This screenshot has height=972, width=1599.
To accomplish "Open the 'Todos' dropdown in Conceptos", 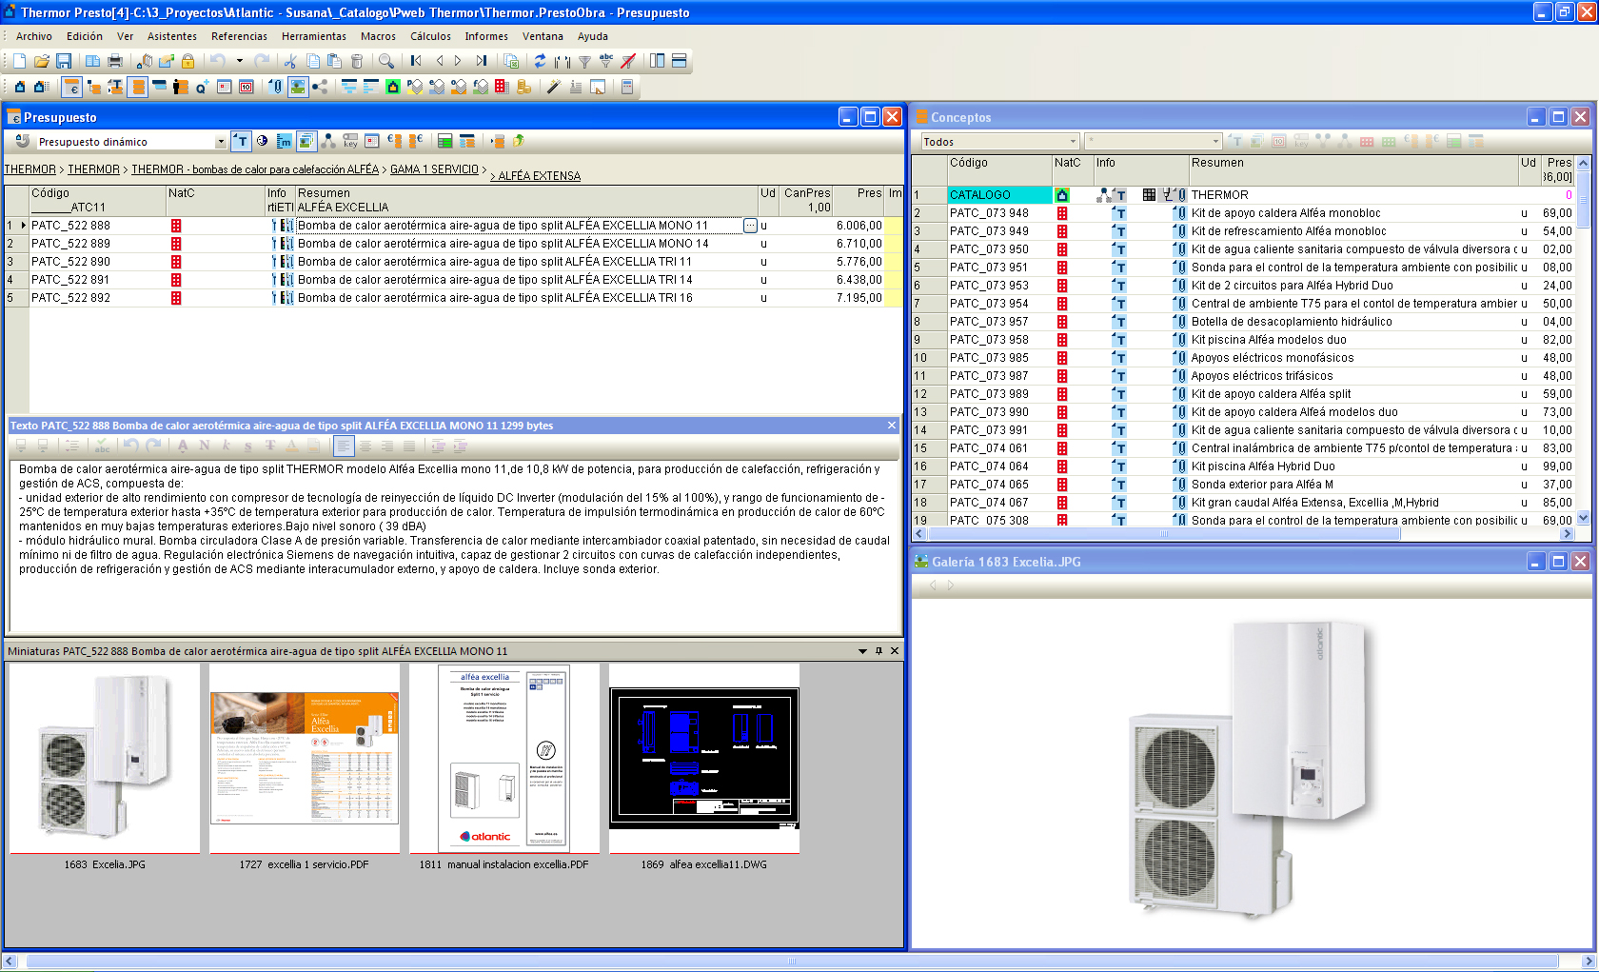I will [x=1073, y=142].
